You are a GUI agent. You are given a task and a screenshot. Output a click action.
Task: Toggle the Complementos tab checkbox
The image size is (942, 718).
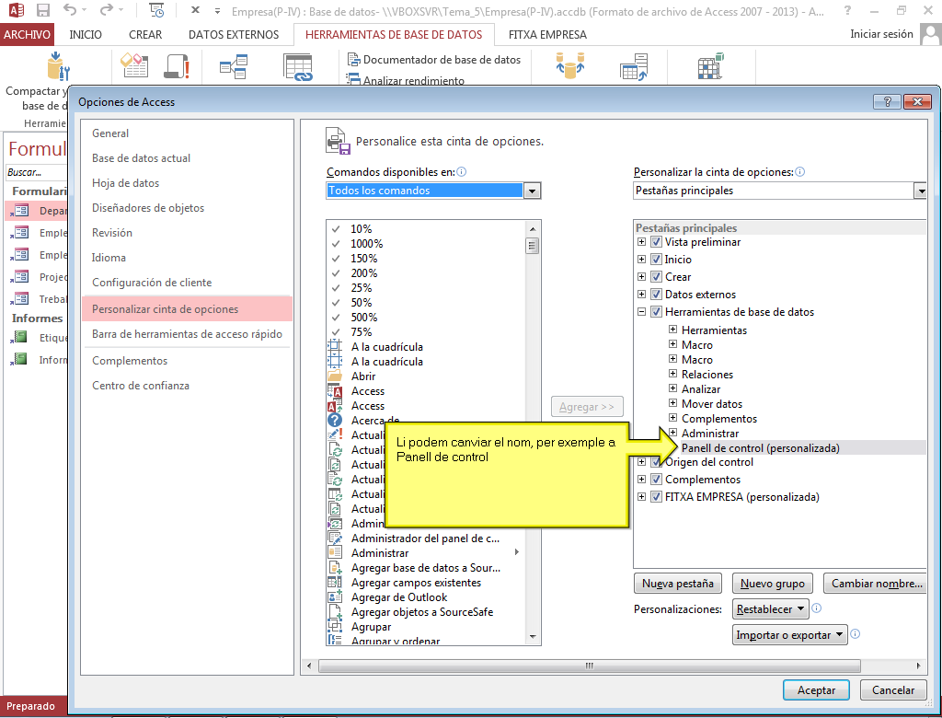(657, 480)
